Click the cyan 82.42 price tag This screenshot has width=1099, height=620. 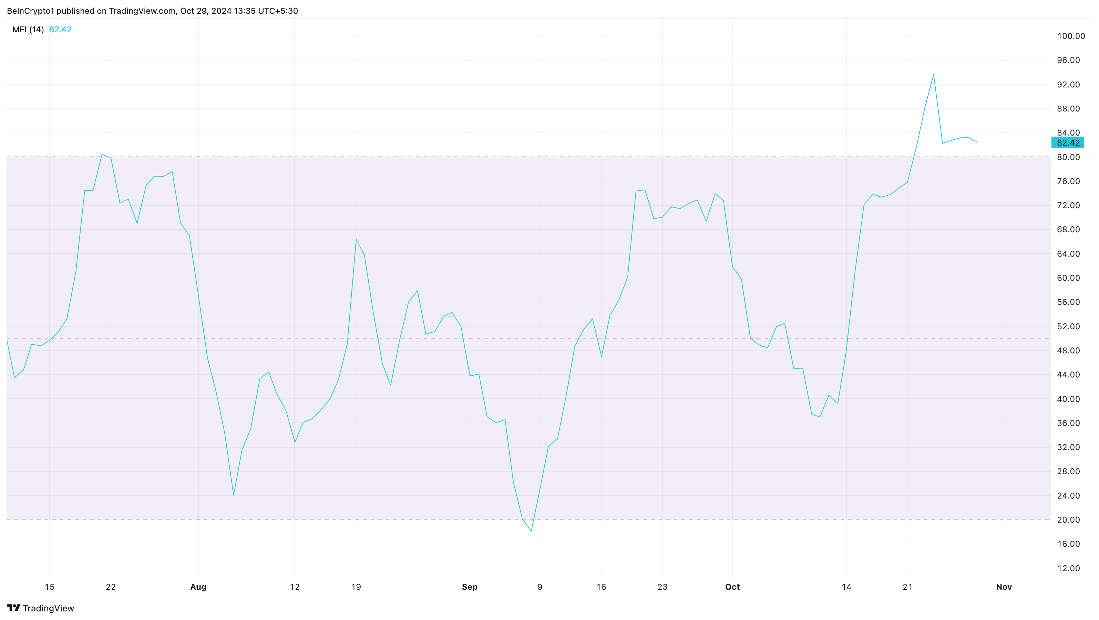click(x=1067, y=143)
